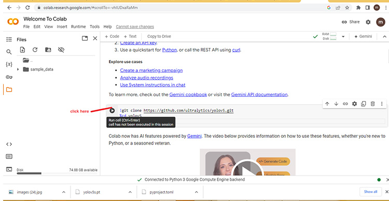Open the code snippets sidebar icon

[x=9, y=144]
